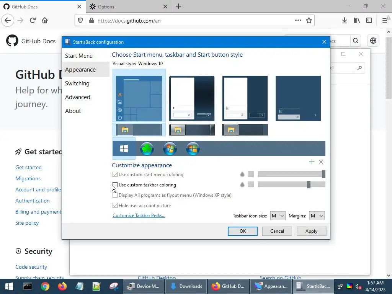The width and height of the screenshot is (392, 294).
Task: Select the first flat taskbar style thumbnail
Action: (139, 130)
